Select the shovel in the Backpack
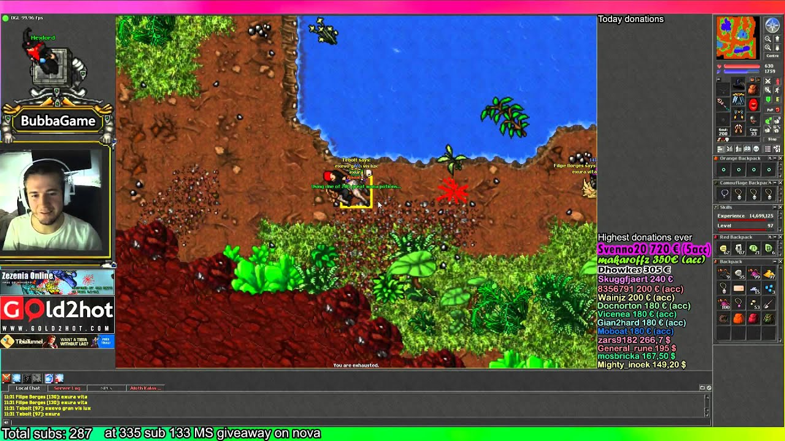 [768, 303]
